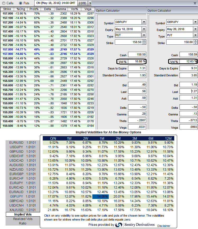Select the Calls radio button

tap(4, 3)
